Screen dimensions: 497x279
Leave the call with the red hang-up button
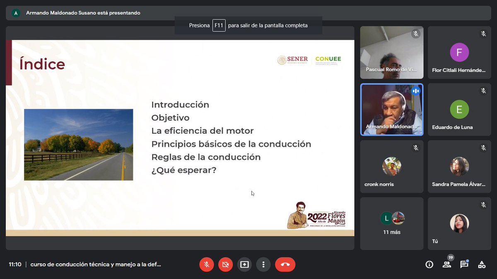click(285, 265)
